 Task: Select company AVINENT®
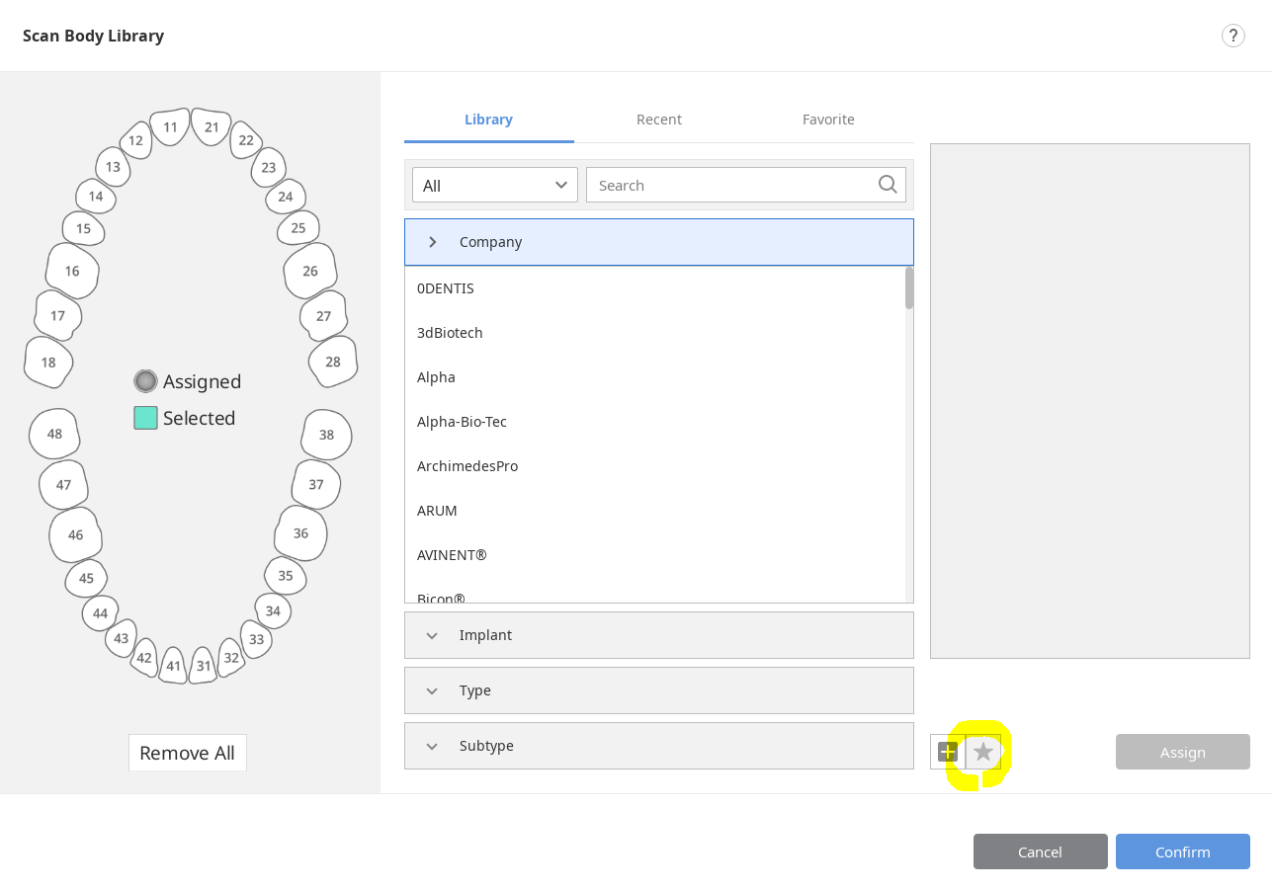tap(655, 555)
